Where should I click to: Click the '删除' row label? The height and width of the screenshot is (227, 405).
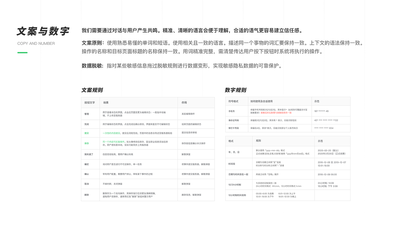pos(87,195)
